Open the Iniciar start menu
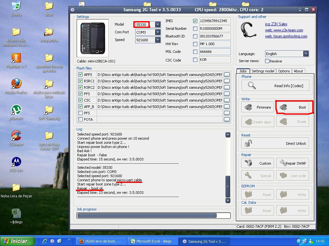The height and width of the screenshot is (246, 329). [17, 241]
